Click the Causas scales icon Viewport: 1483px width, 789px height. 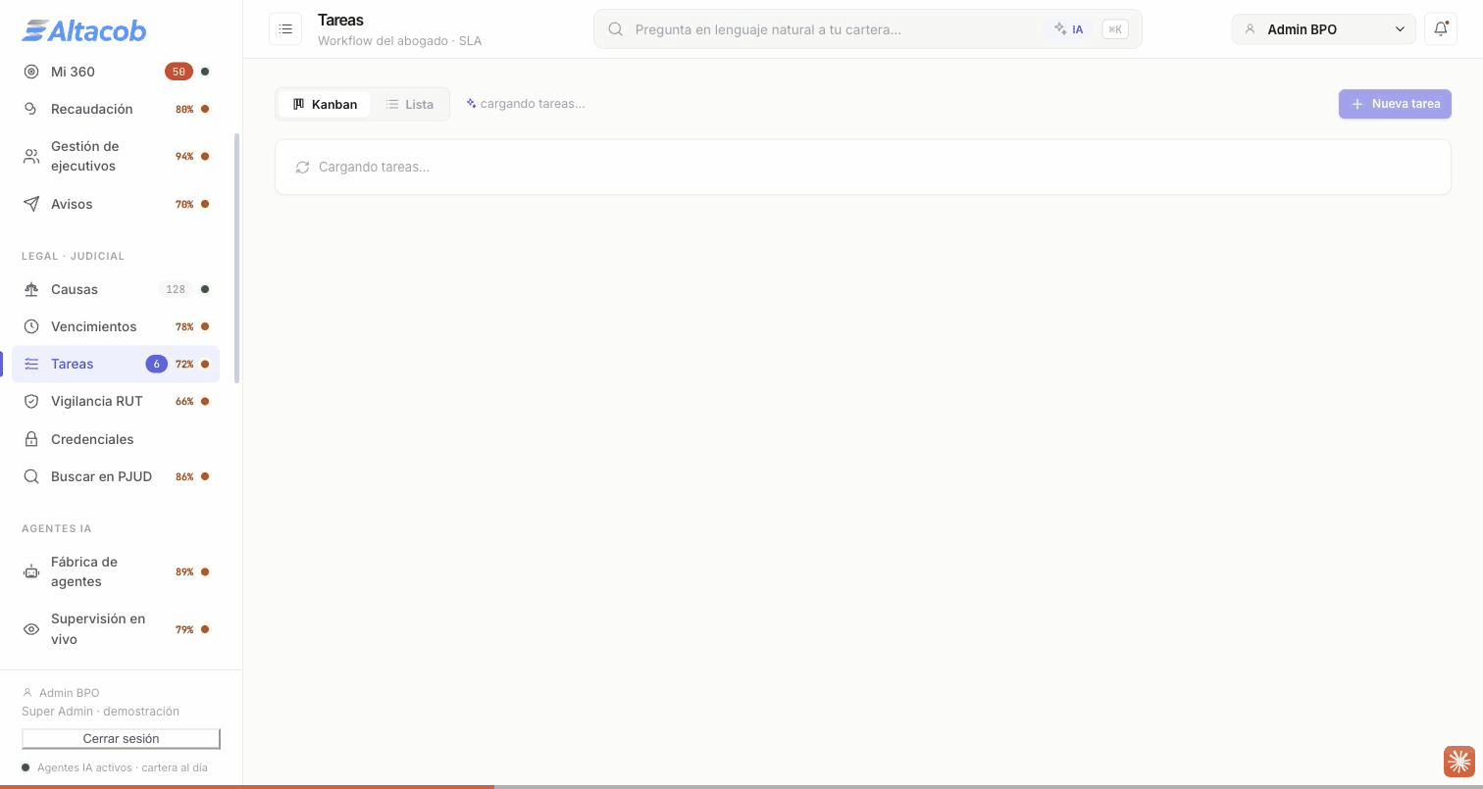coord(31,289)
